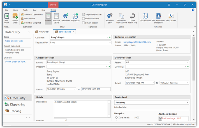This screenshot has height=128, width=199.
Task: Switch to the Home ribbon tab
Action: click(15, 10)
